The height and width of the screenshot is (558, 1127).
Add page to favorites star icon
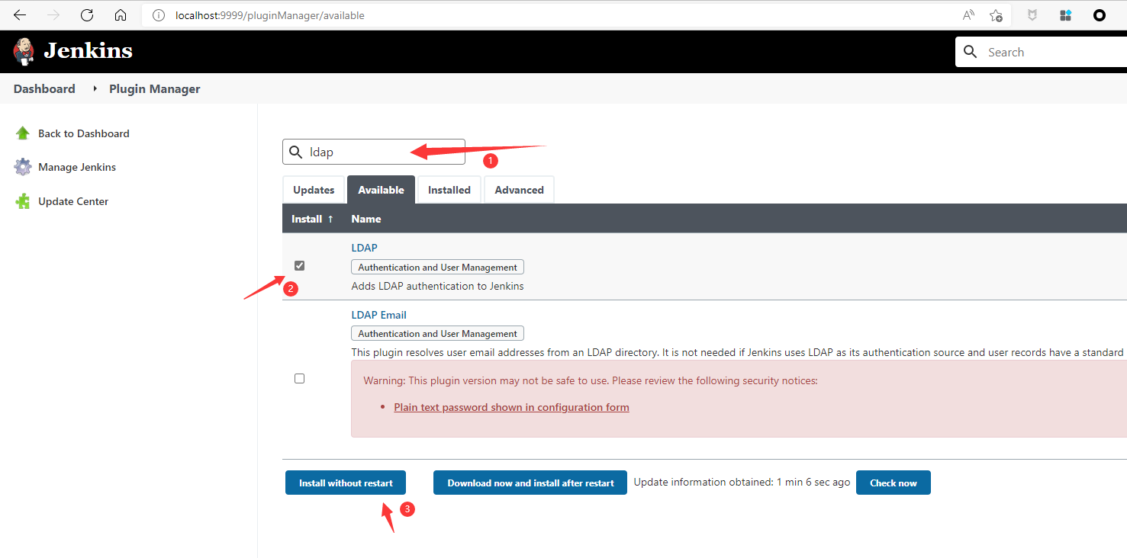996,15
